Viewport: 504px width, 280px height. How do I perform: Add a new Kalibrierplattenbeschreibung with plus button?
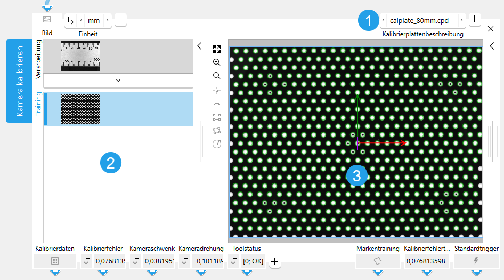[474, 20]
